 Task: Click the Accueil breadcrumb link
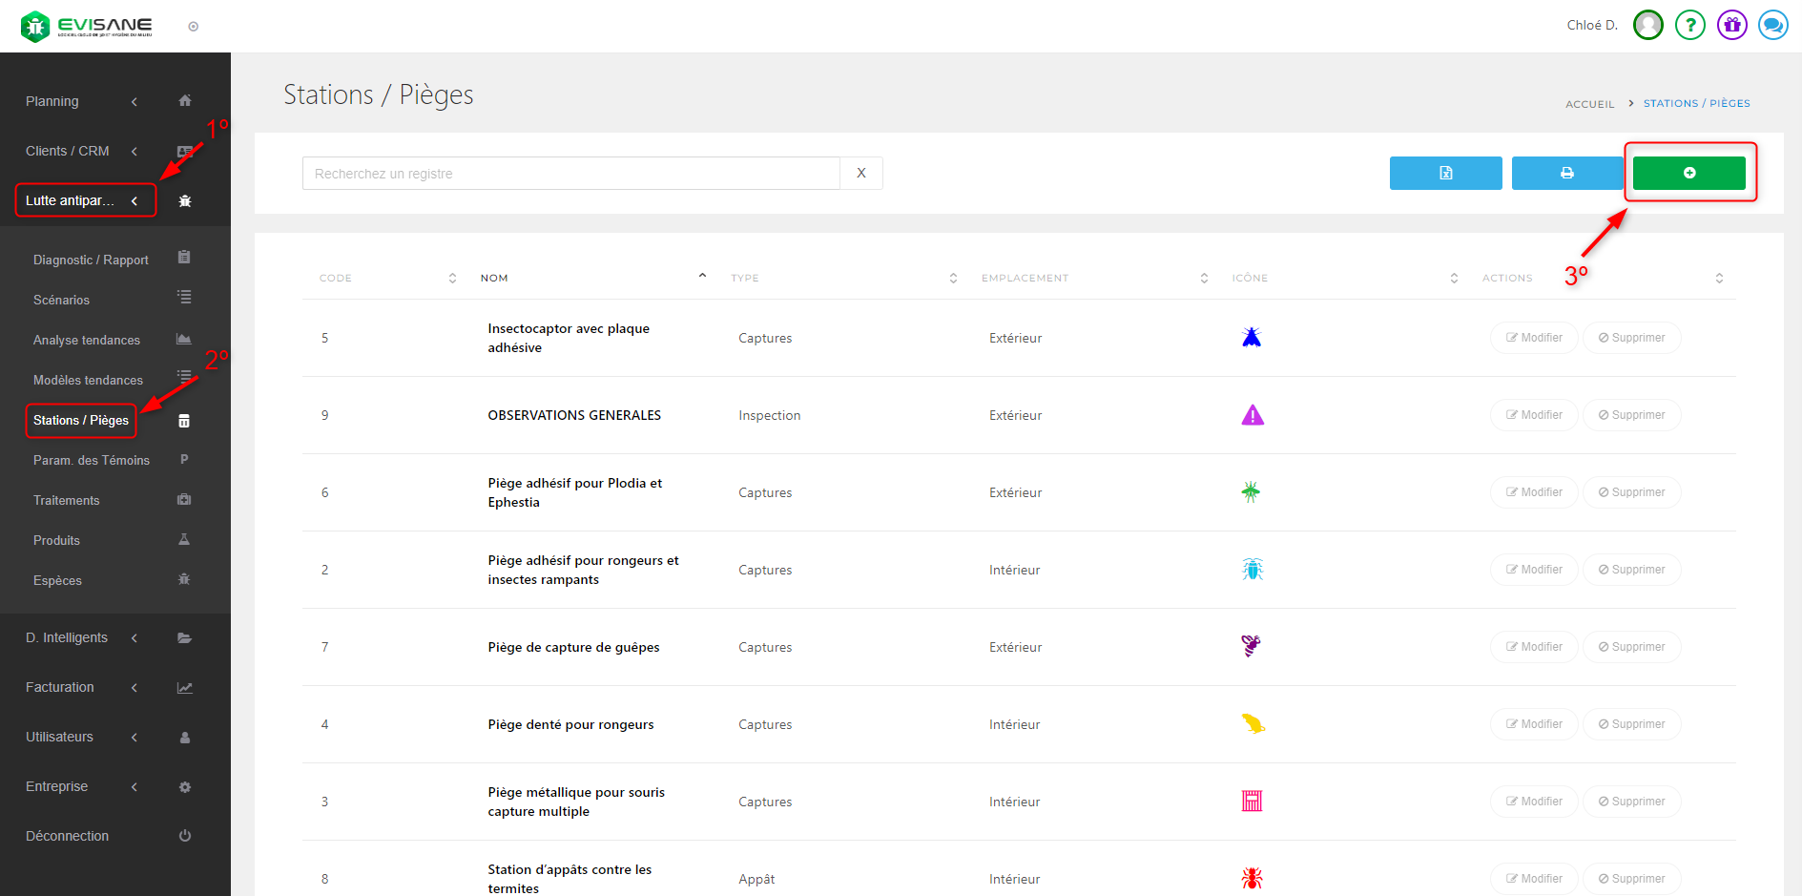coord(1589,104)
